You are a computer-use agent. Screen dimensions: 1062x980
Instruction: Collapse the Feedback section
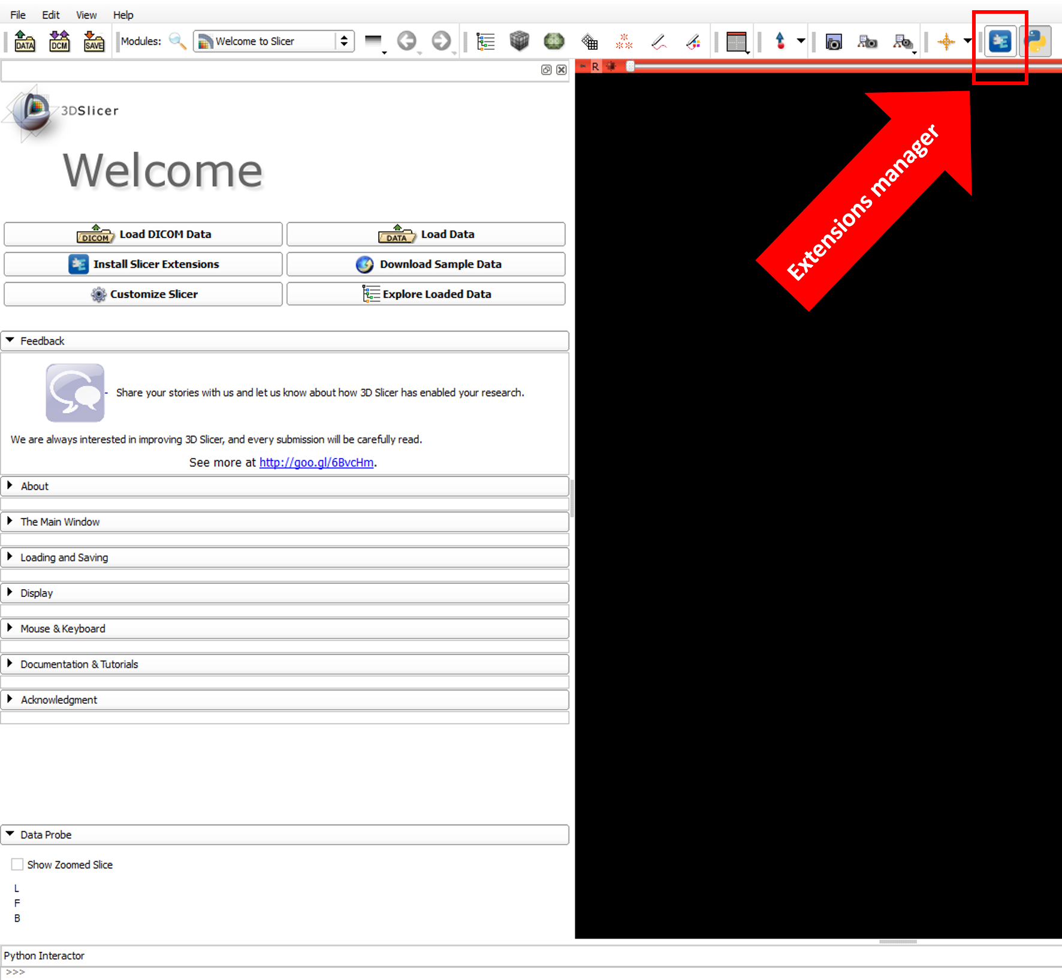pos(285,341)
